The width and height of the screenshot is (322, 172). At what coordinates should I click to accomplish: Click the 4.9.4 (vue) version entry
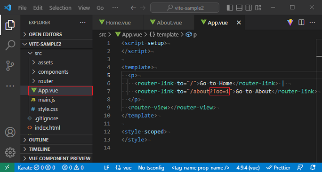tap(248, 168)
